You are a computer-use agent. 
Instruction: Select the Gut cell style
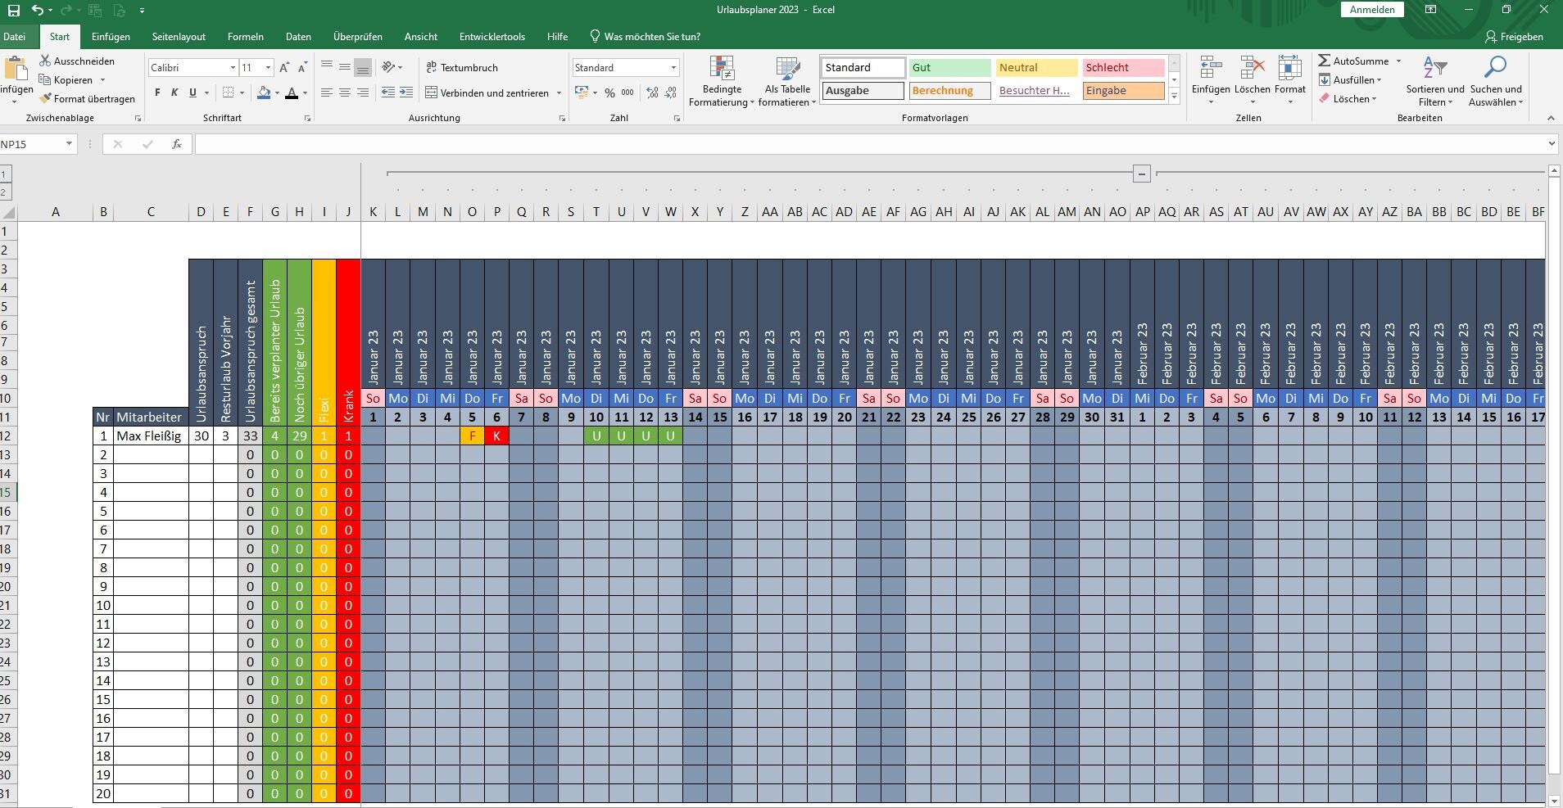coord(949,67)
